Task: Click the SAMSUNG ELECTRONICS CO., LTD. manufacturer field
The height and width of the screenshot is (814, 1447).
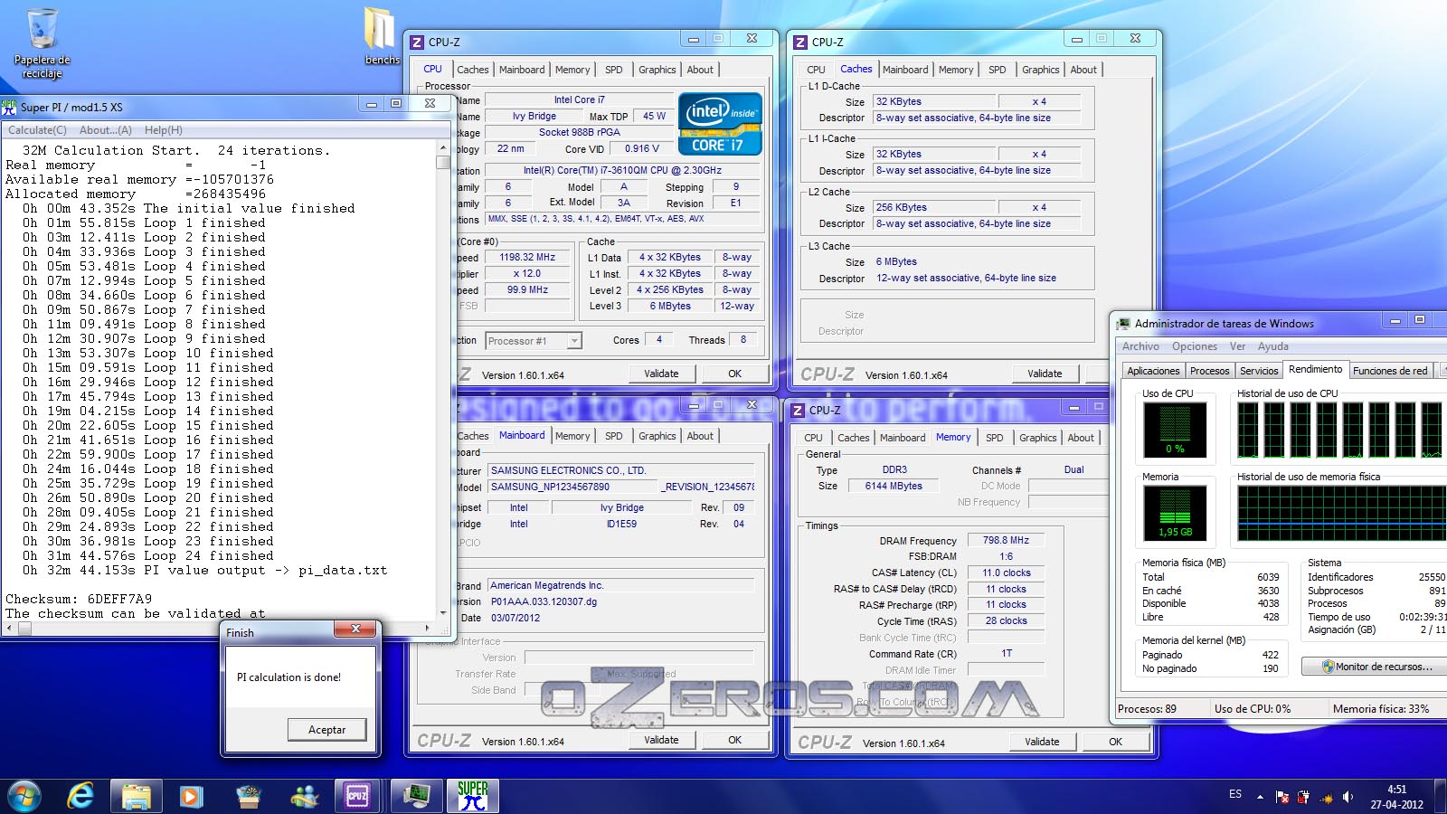Action: (620, 470)
